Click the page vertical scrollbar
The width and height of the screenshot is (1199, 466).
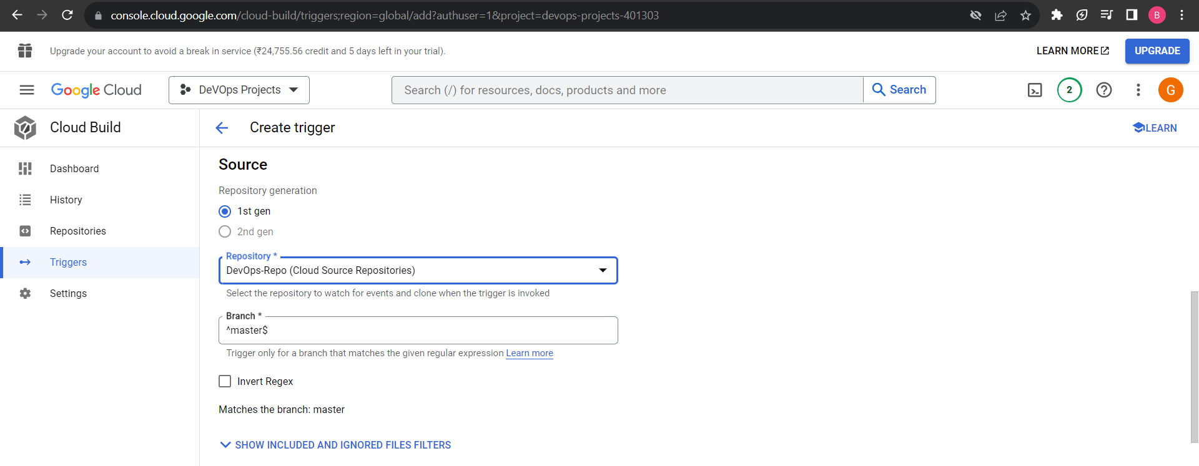tap(1194, 366)
